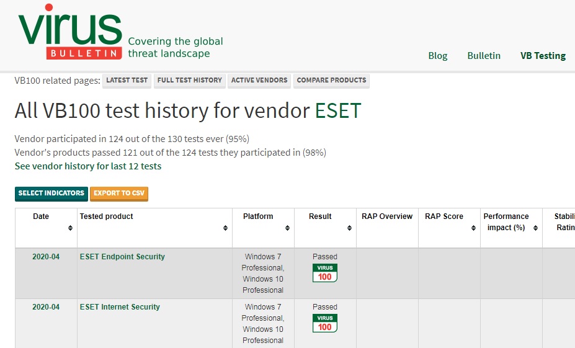575x348 pixels.
Task: Click the RAP Overview column header
Action: pyautogui.click(x=387, y=228)
